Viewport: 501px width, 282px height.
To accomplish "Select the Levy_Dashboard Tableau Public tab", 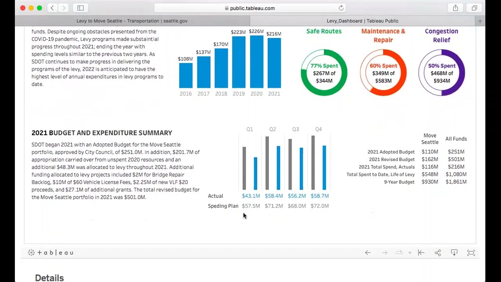I will click(362, 21).
